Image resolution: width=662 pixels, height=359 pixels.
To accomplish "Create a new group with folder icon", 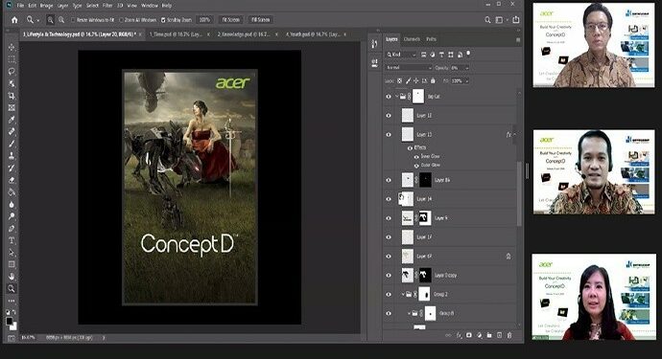I will pyautogui.click(x=489, y=335).
